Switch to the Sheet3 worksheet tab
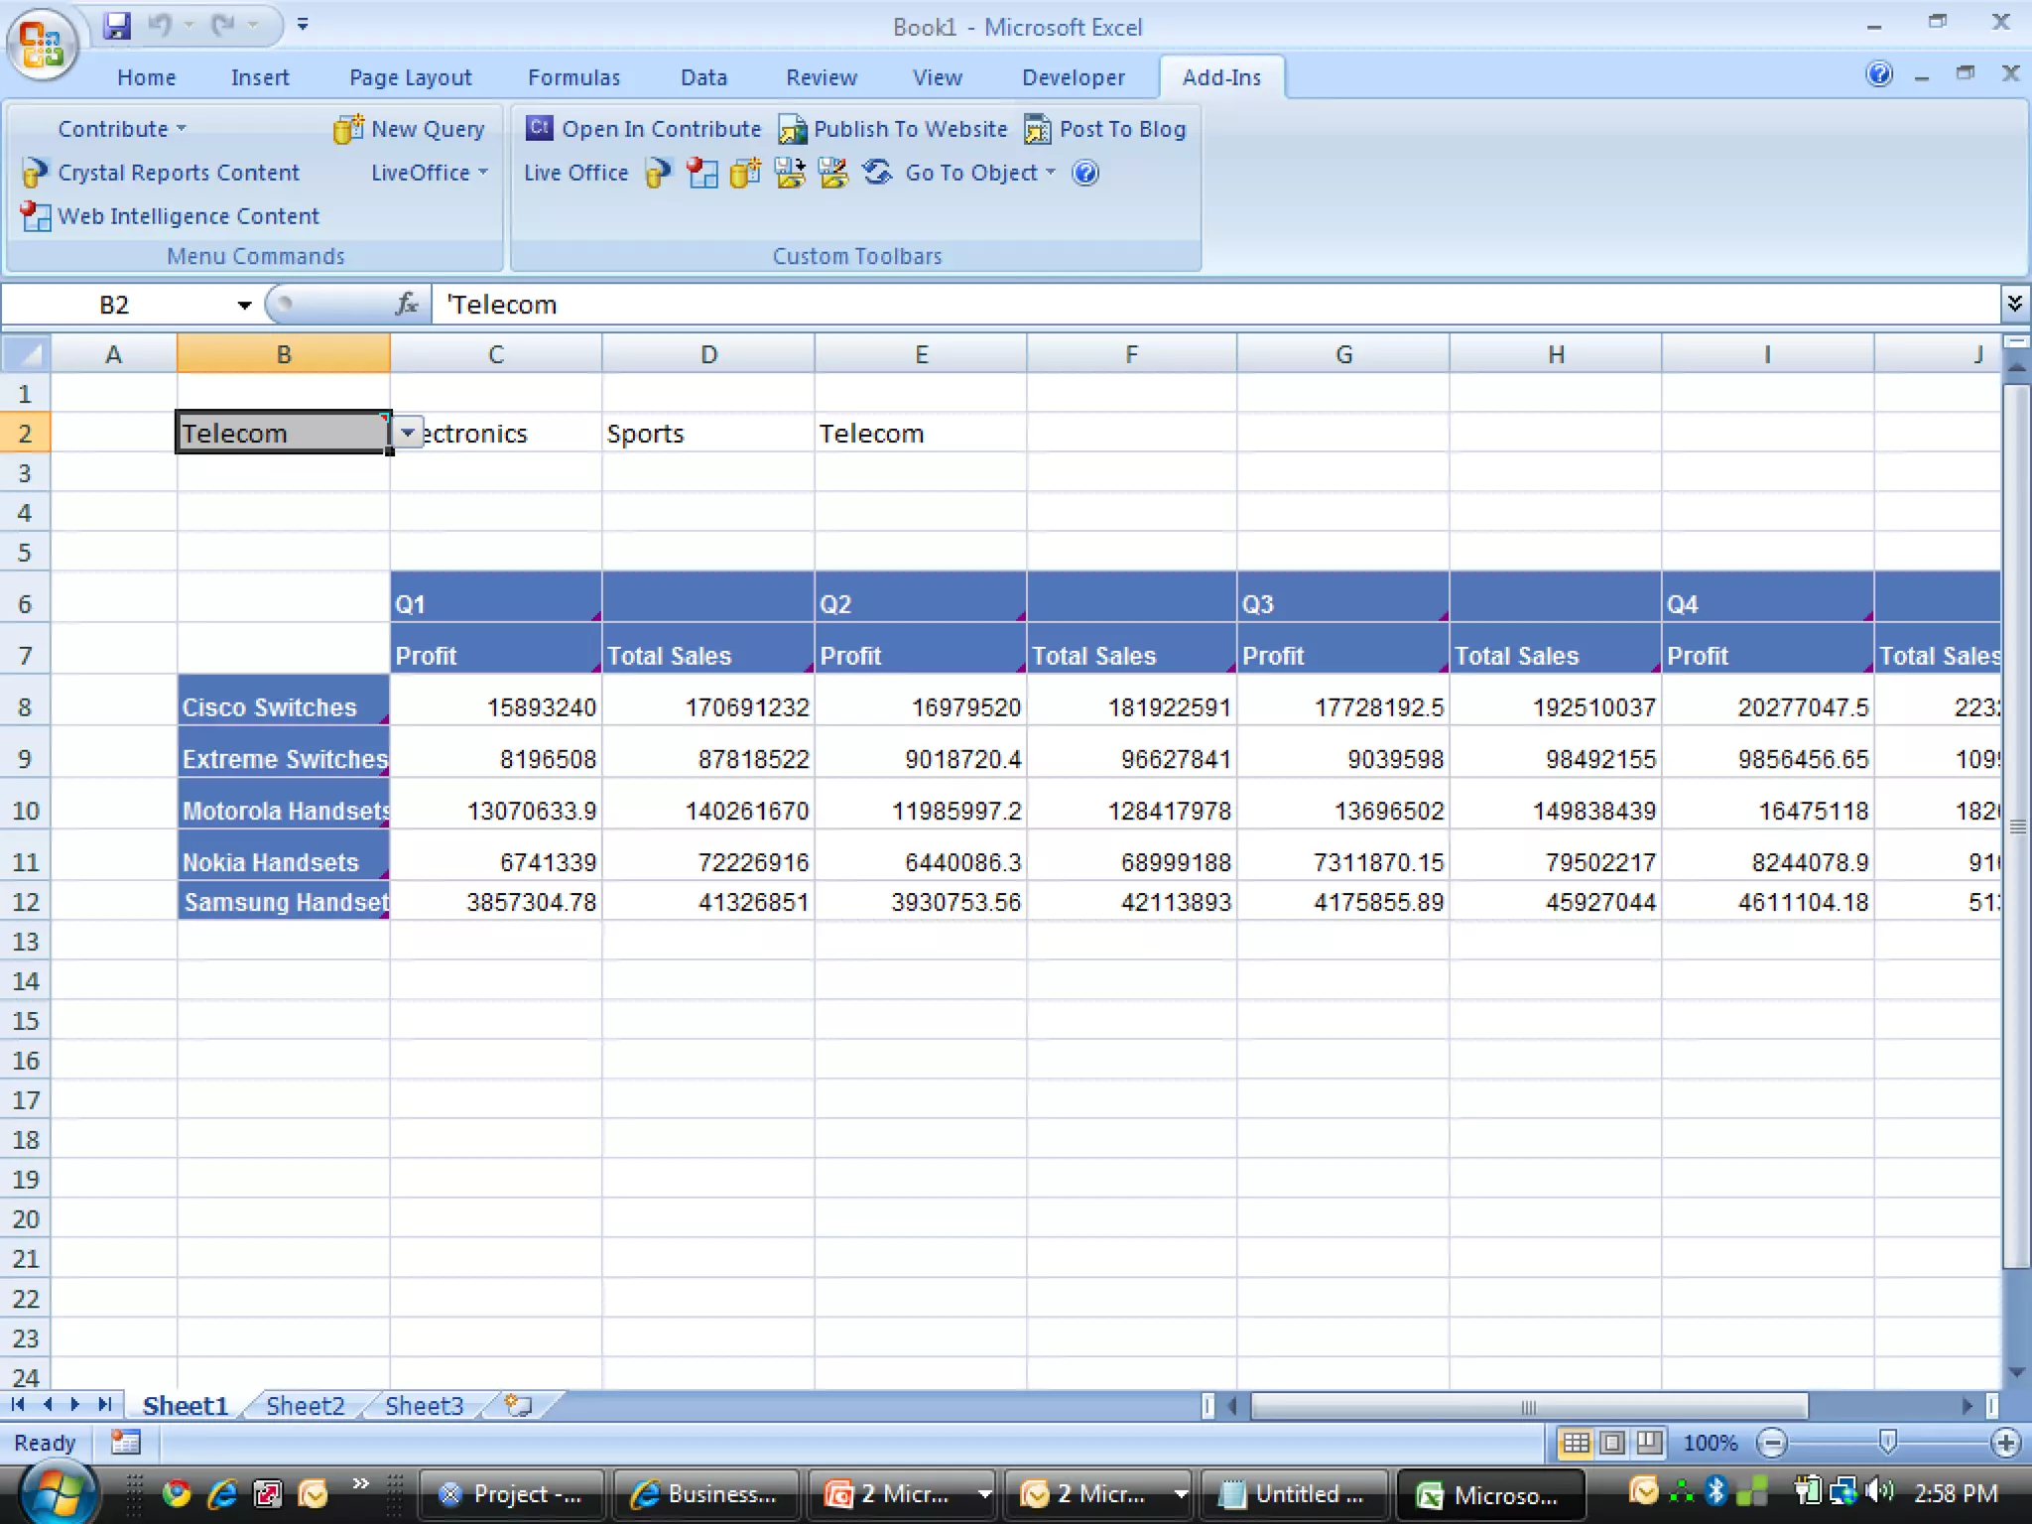The width and height of the screenshot is (2032, 1524). [424, 1406]
